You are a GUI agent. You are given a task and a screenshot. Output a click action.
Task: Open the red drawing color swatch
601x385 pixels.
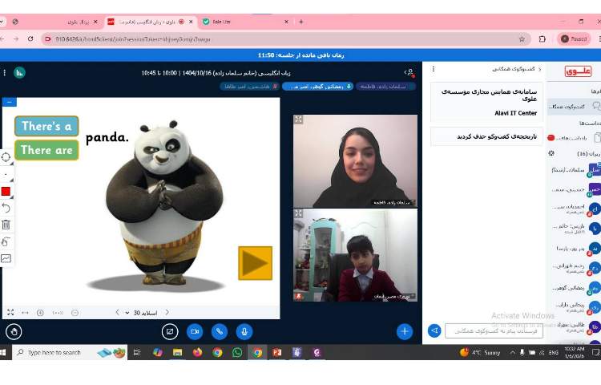click(6, 192)
